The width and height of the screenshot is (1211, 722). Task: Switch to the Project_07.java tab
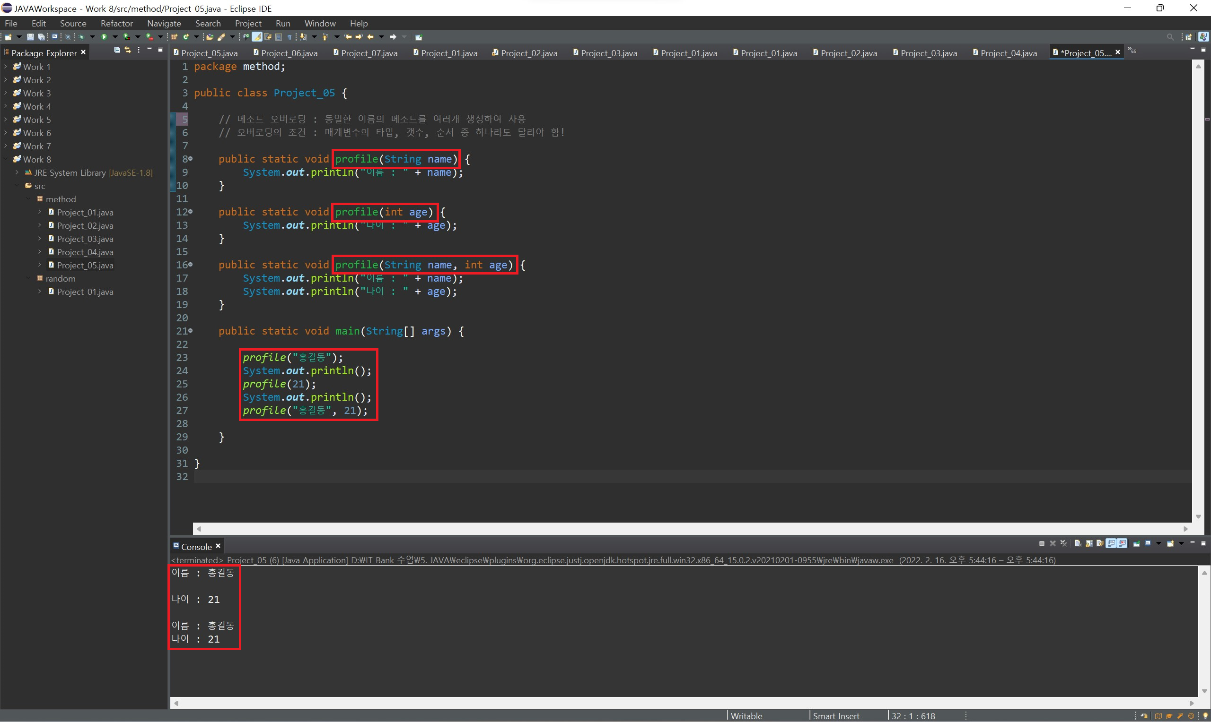(369, 53)
